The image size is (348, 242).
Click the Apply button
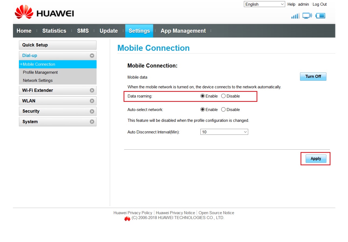point(316,159)
